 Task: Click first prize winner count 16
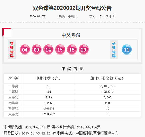pos(49,86)
